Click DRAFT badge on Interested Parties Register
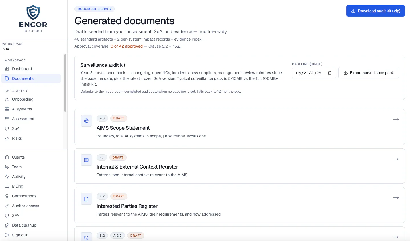This screenshot has height=241, width=410. pos(119,196)
